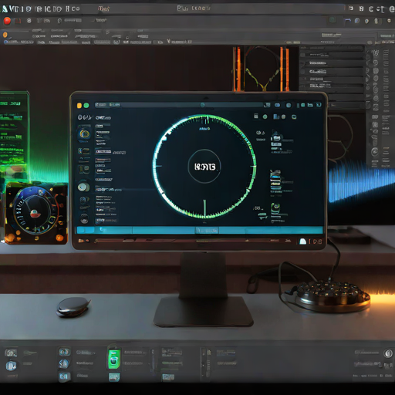
Task: Click the blue cube icon at bottom panel's left
Action: (x=11, y=366)
